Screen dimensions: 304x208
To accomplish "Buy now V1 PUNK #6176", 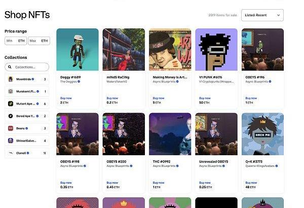I will (205, 98).
